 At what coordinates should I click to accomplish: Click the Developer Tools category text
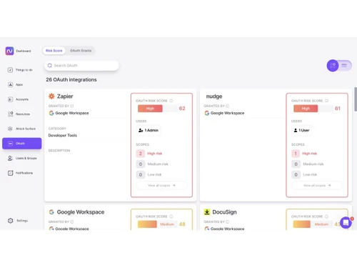[63, 135]
